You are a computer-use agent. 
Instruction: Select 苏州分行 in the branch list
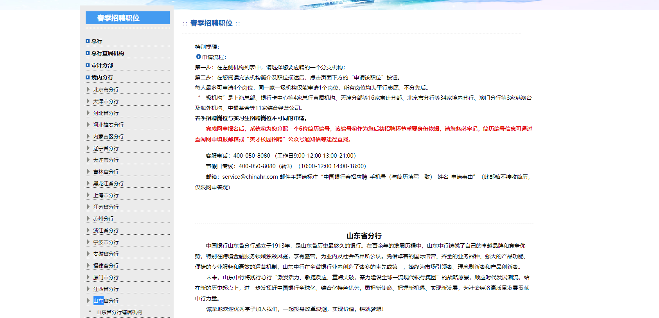(103, 219)
